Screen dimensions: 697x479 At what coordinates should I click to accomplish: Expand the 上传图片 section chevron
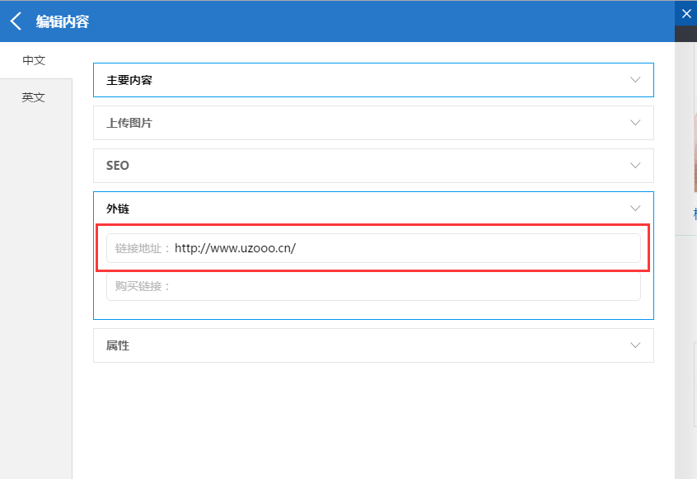[x=635, y=123]
